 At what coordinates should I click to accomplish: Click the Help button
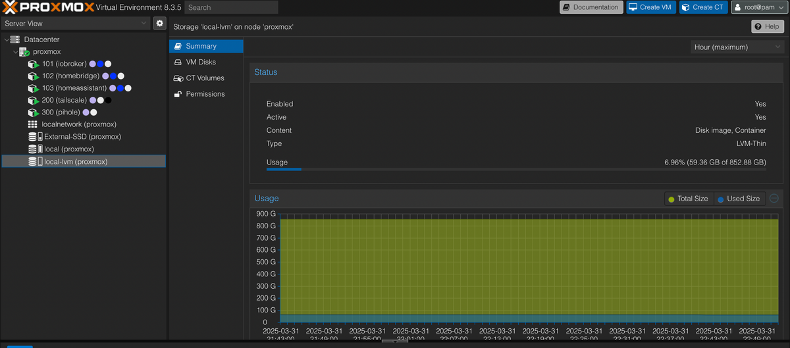767,26
